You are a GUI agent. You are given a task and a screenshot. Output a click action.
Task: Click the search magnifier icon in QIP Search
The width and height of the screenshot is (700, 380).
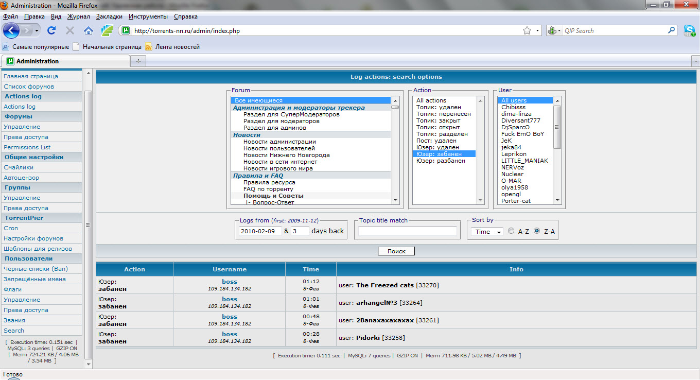[671, 30]
